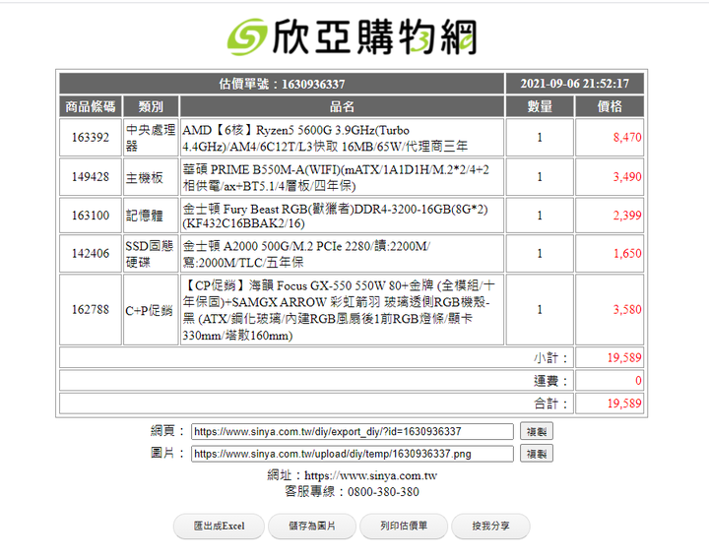The height and width of the screenshot is (560, 709).
Task: Focus the 圖片 png URL field
Action: coord(353,454)
